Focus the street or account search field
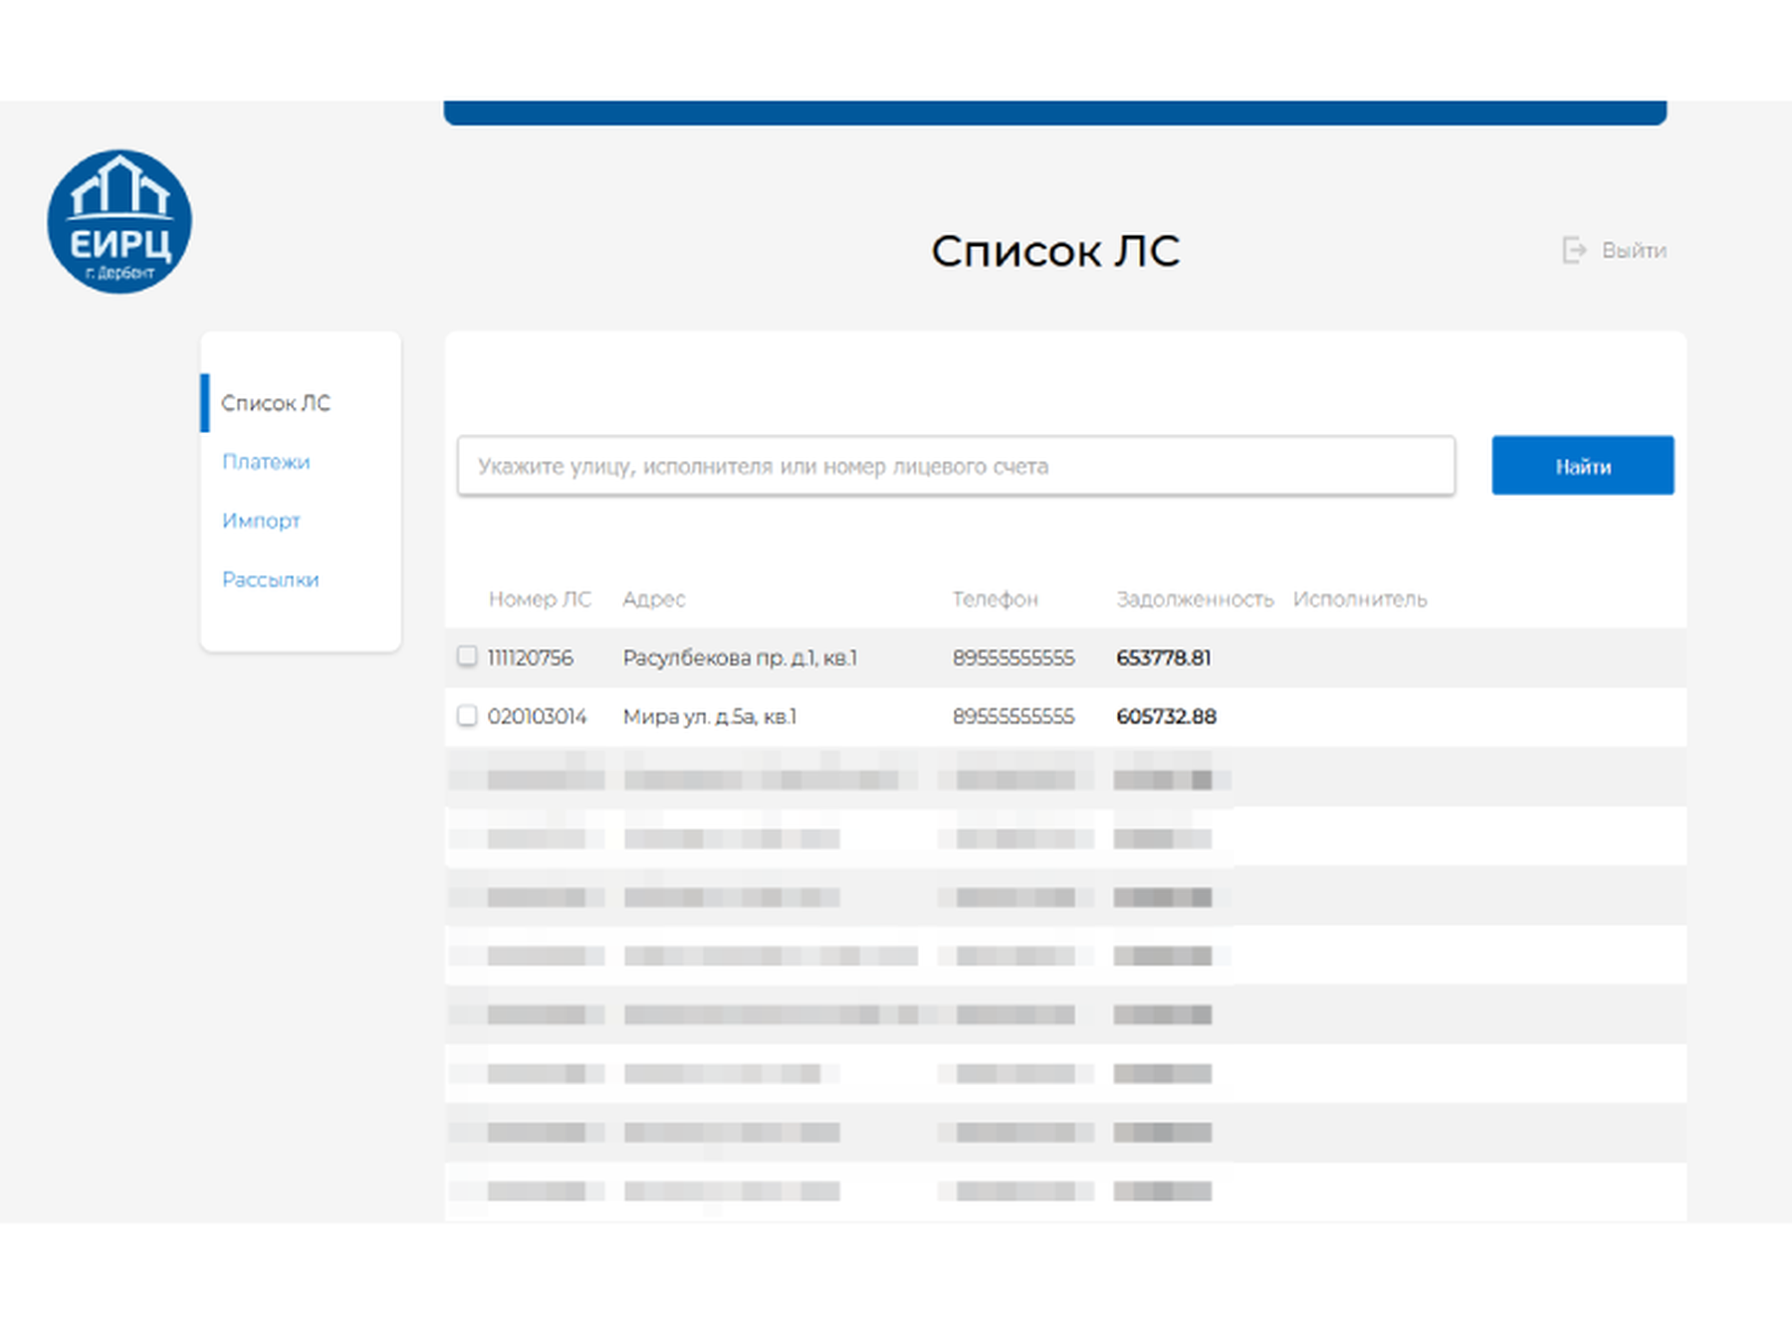 [956, 465]
